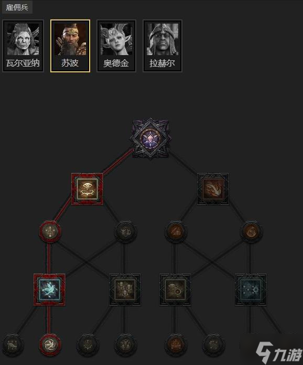The width and height of the screenshot is (303, 365).
Task: Select the eye and target skill node
Action: pyautogui.click(x=175, y=290)
